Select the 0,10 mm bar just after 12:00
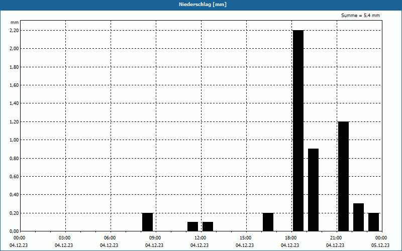 tap(208, 227)
